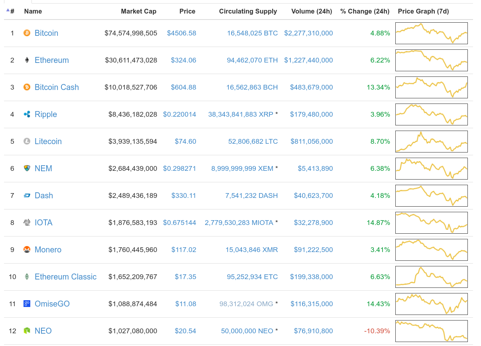The image size is (481, 346).
Task: Click Ethereum price $324.06
Action: (184, 60)
